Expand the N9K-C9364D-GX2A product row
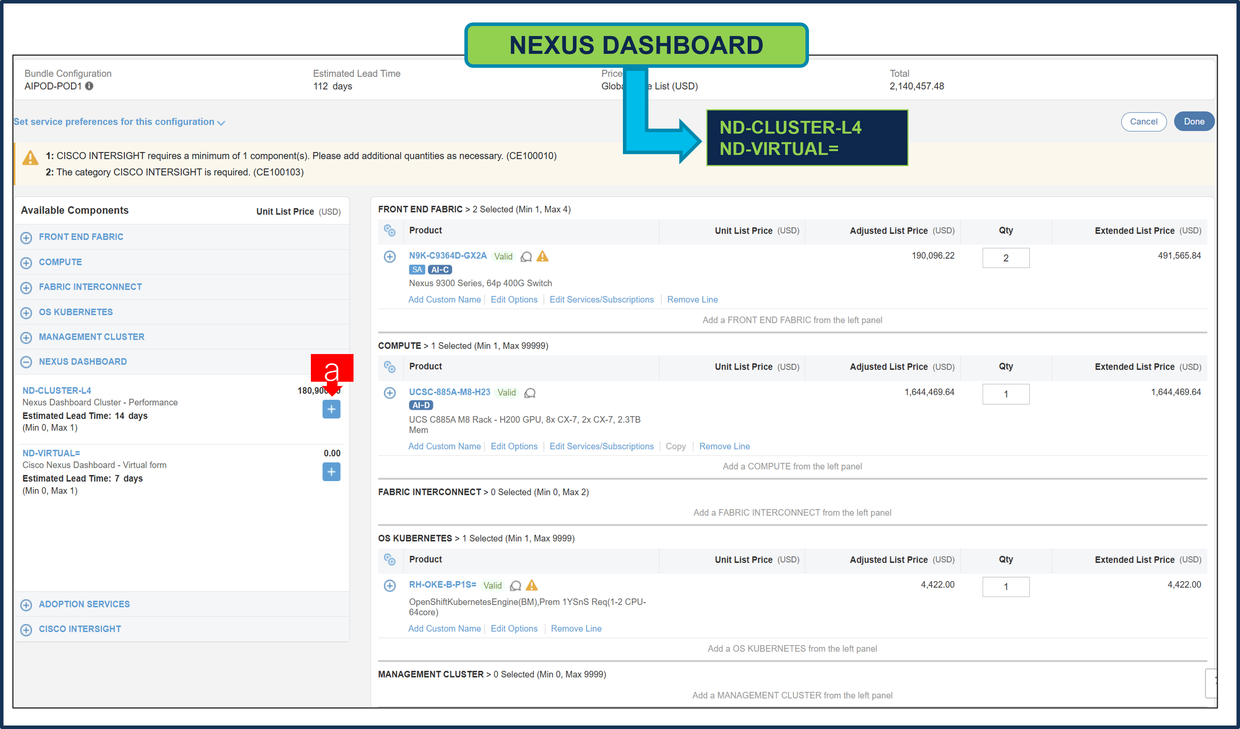Screen dimensions: 1240x729 click(x=390, y=256)
